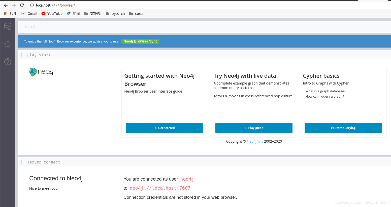Click the :play start command text
This screenshot has width=391, height=207.
click(38, 55)
